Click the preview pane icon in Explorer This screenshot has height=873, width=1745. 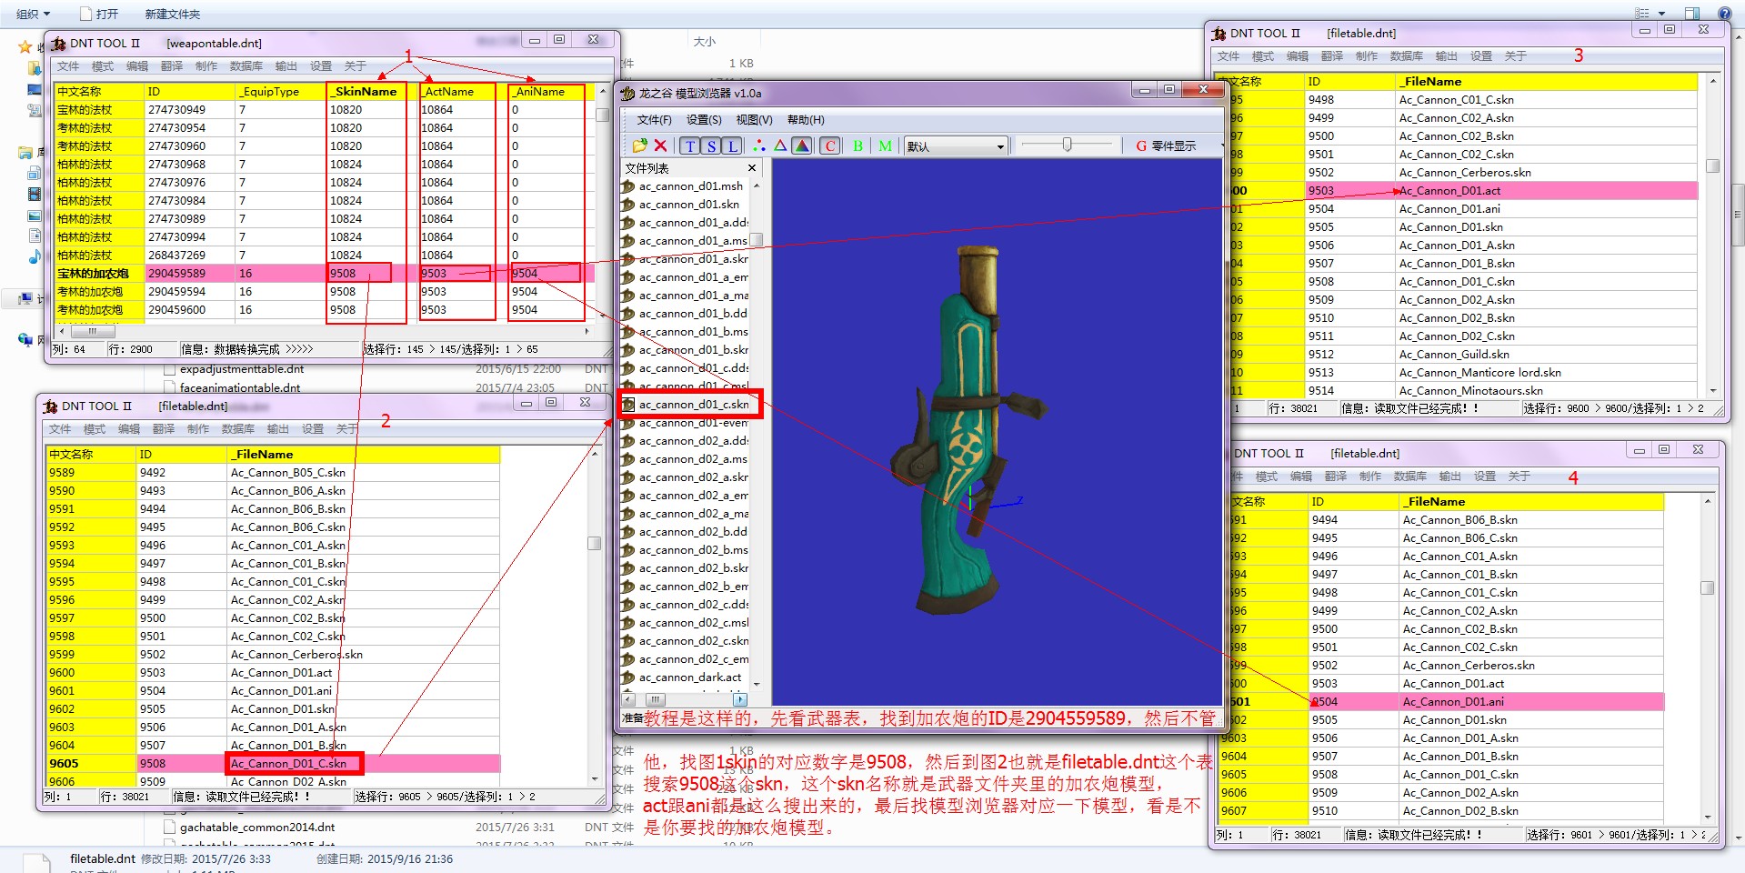(x=1692, y=13)
